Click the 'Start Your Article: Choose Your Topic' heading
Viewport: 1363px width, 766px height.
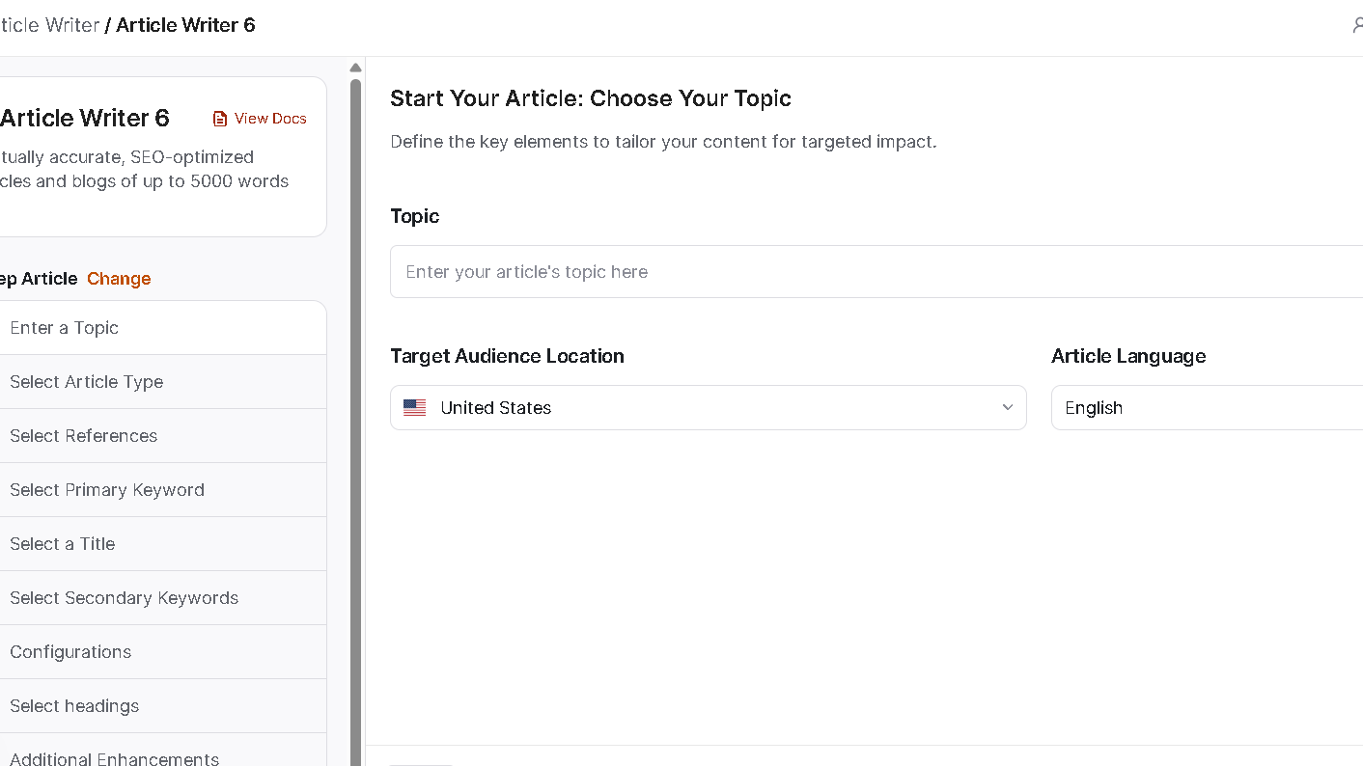click(x=591, y=98)
